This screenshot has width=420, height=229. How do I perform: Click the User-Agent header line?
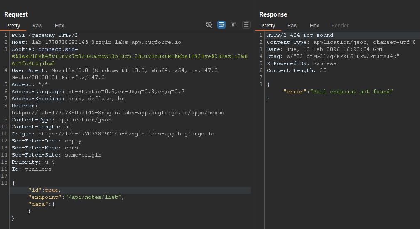tap(116, 74)
